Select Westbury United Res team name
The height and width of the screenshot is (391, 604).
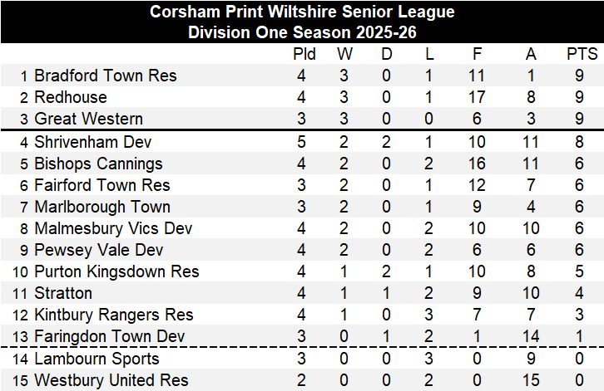[x=111, y=380]
